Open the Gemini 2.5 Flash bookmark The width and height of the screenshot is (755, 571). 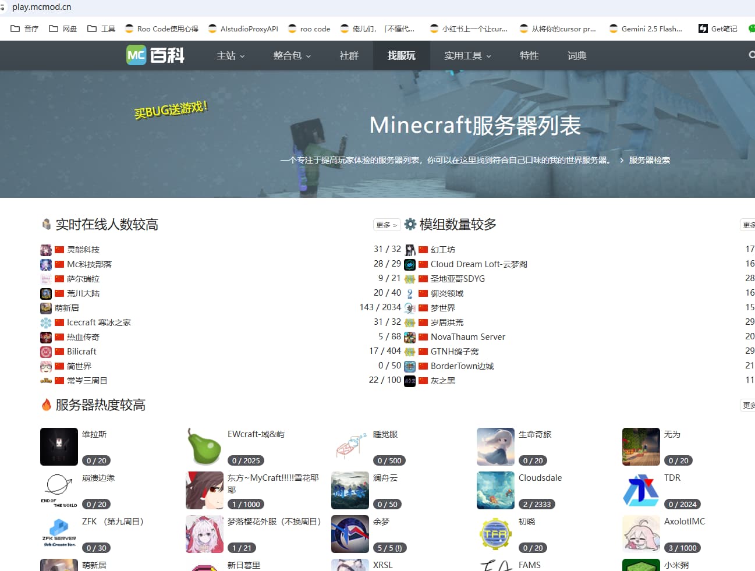point(646,29)
